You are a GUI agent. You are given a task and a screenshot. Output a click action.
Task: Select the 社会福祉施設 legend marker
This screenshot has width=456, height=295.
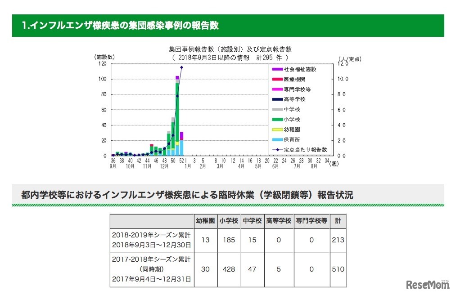277,69
